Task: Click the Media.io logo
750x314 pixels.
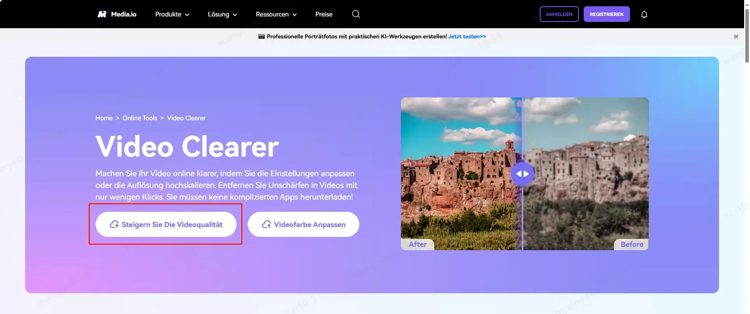Action: pos(117,14)
